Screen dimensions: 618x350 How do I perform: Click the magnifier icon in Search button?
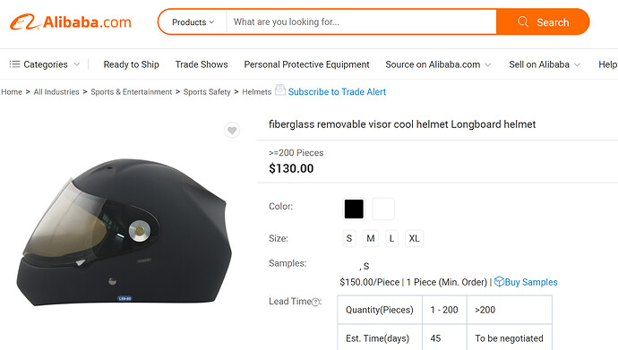[523, 21]
